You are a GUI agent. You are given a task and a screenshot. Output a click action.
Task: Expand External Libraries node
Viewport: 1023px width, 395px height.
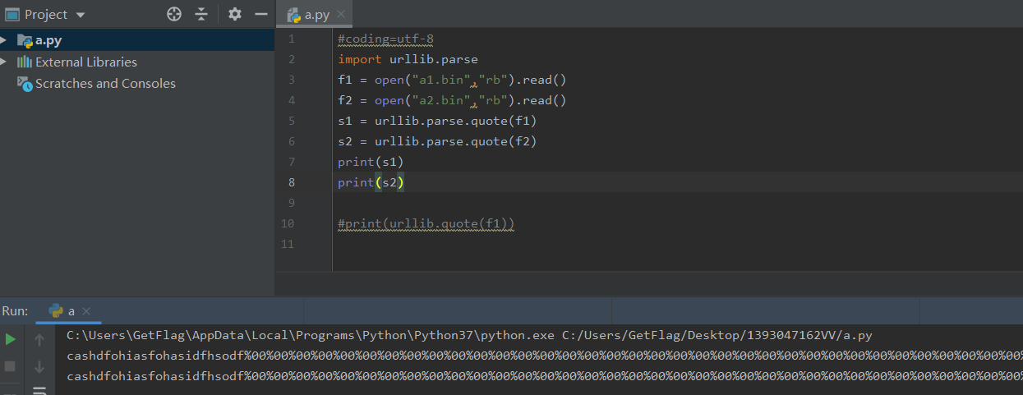5,62
